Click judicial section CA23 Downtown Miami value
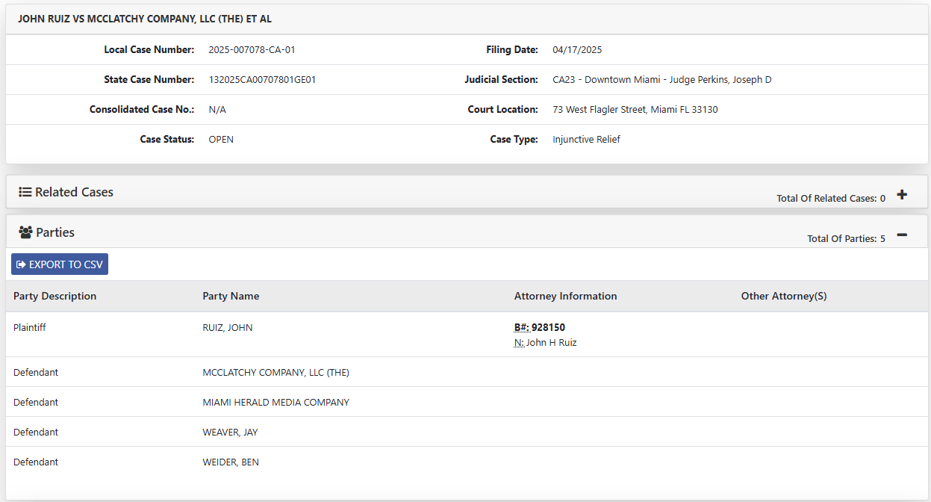The height and width of the screenshot is (502, 931). point(662,79)
